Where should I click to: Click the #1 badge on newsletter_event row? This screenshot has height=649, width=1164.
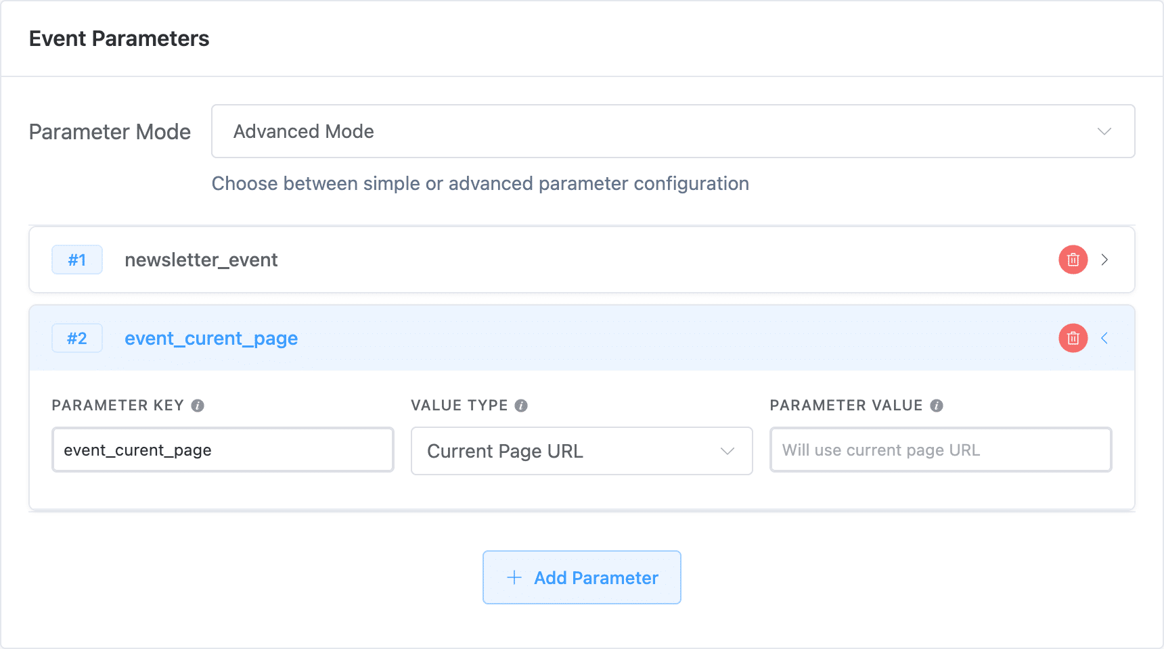(x=77, y=260)
